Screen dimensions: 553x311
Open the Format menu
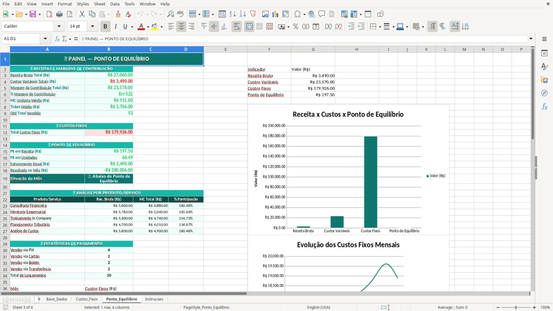pyautogui.click(x=65, y=4)
